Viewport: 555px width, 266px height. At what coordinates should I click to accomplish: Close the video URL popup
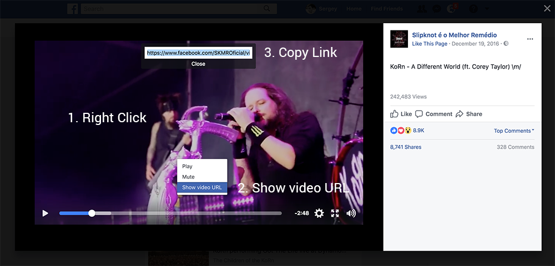coord(198,64)
